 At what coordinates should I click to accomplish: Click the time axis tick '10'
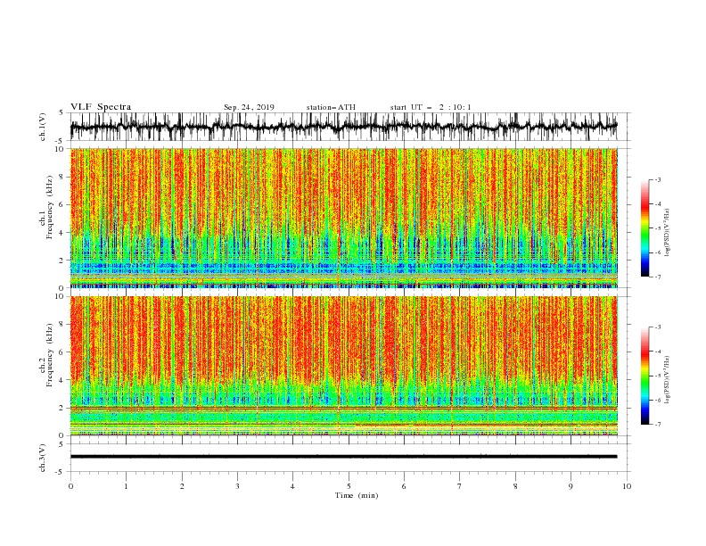627,486
